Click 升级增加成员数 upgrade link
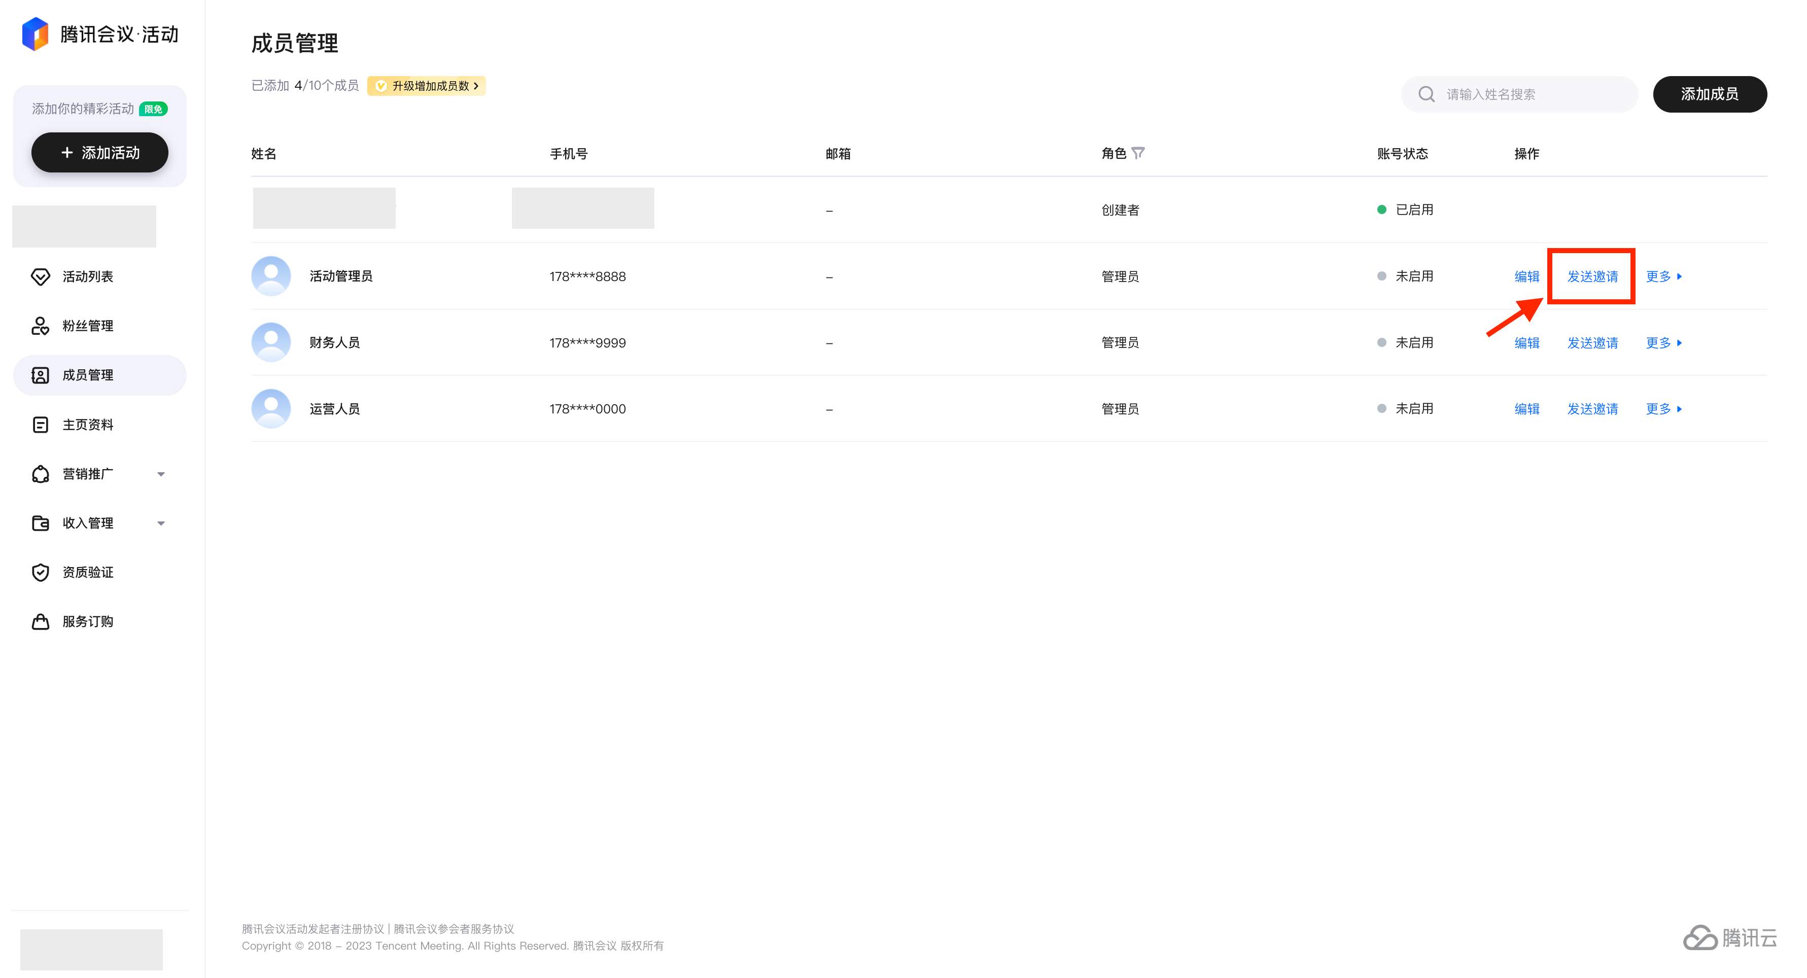This screenshot has height=978, width=1807. [x=427, y=86]
